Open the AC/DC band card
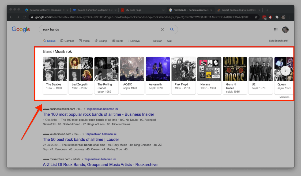Image resolution: width=301 pixels, height=176 pixels. (132, 76)
